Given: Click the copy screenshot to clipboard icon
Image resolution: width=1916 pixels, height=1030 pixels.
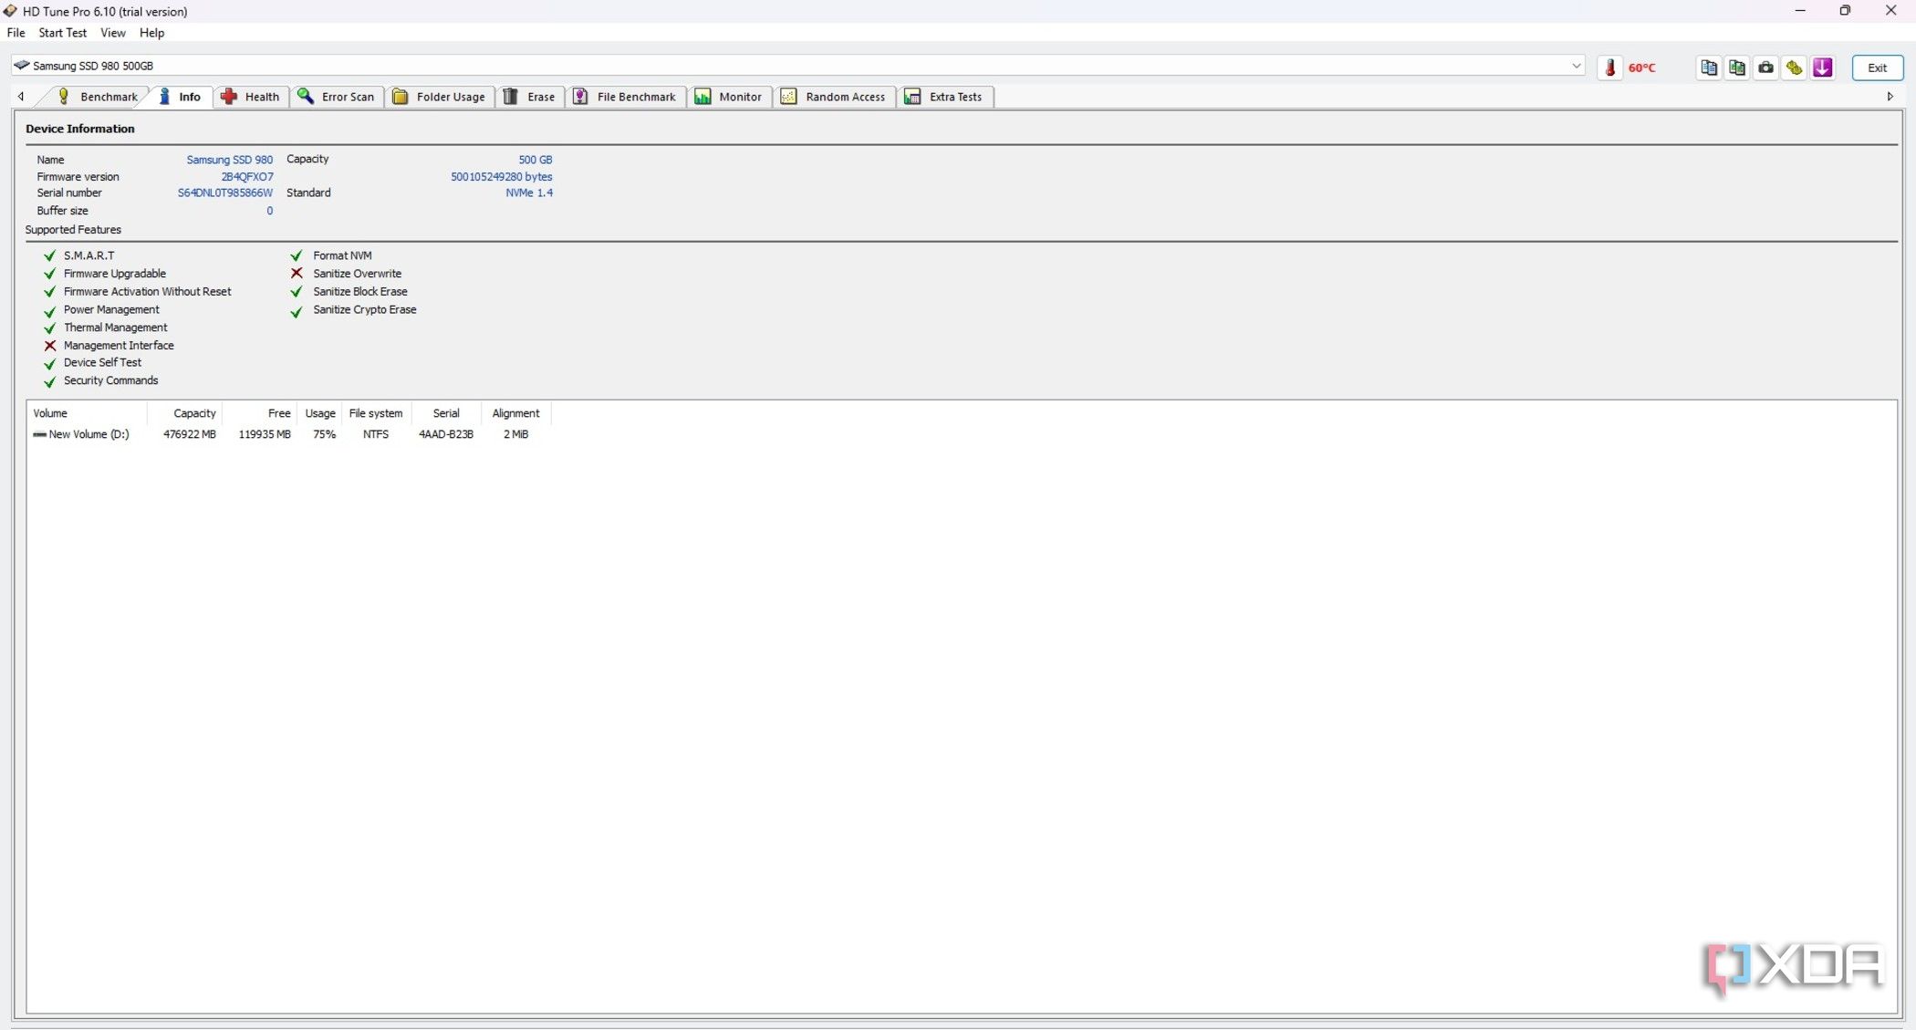Looking at the screenshot, I should click(1737, 68).
